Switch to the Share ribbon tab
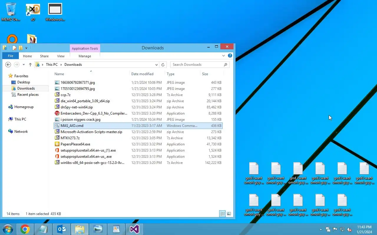 44,56
